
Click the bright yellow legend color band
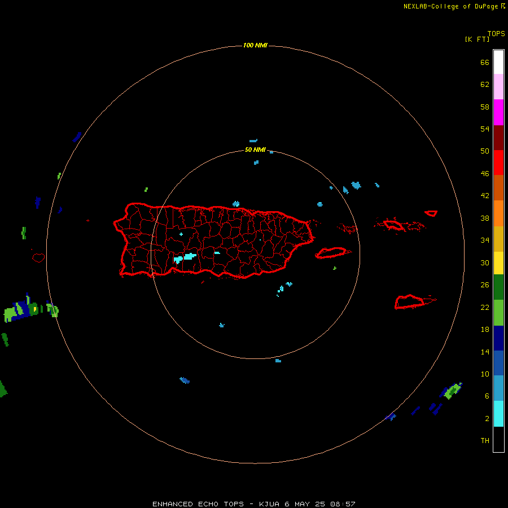498,263
